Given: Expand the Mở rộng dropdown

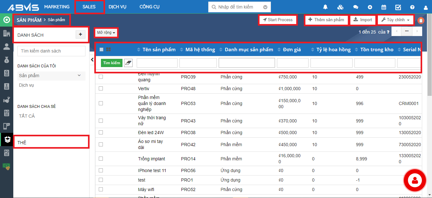Looking at the screenshot, I should pos(106,33).
